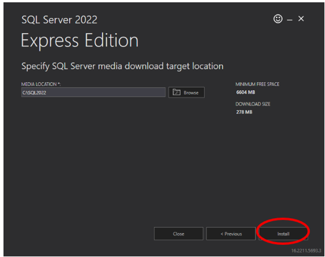The width and height of the screenshot is (325, 257).
Task: Select the Browse button text
Action: point(191,93)
